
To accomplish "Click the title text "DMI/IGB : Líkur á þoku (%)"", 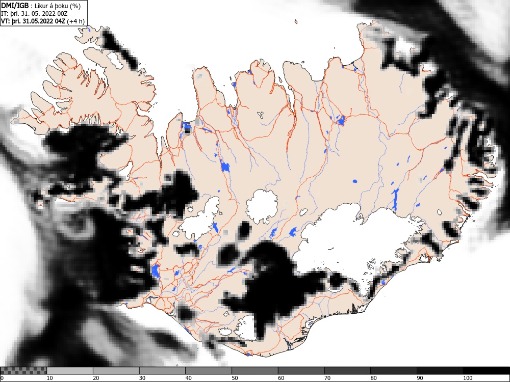I will click(x=41, y=6).
